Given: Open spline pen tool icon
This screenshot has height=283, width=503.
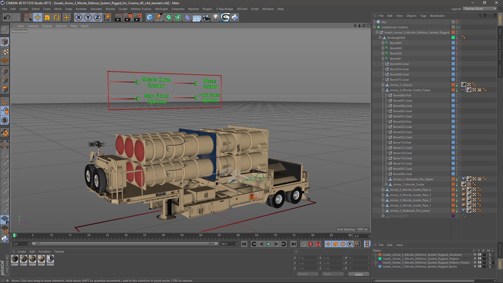Looking at the screenshot, I should click(x=159, y=18).
